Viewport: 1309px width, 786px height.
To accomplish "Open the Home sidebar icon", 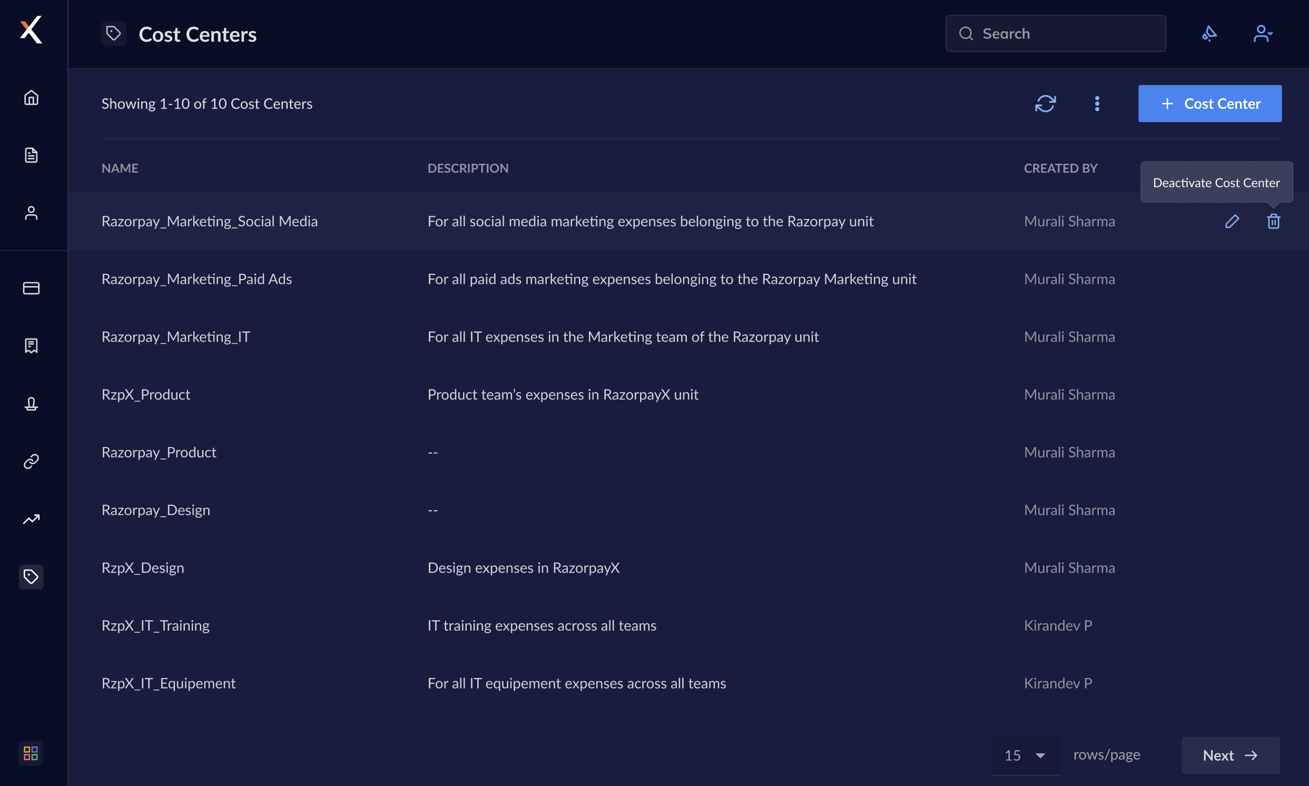I will point(31,97).
